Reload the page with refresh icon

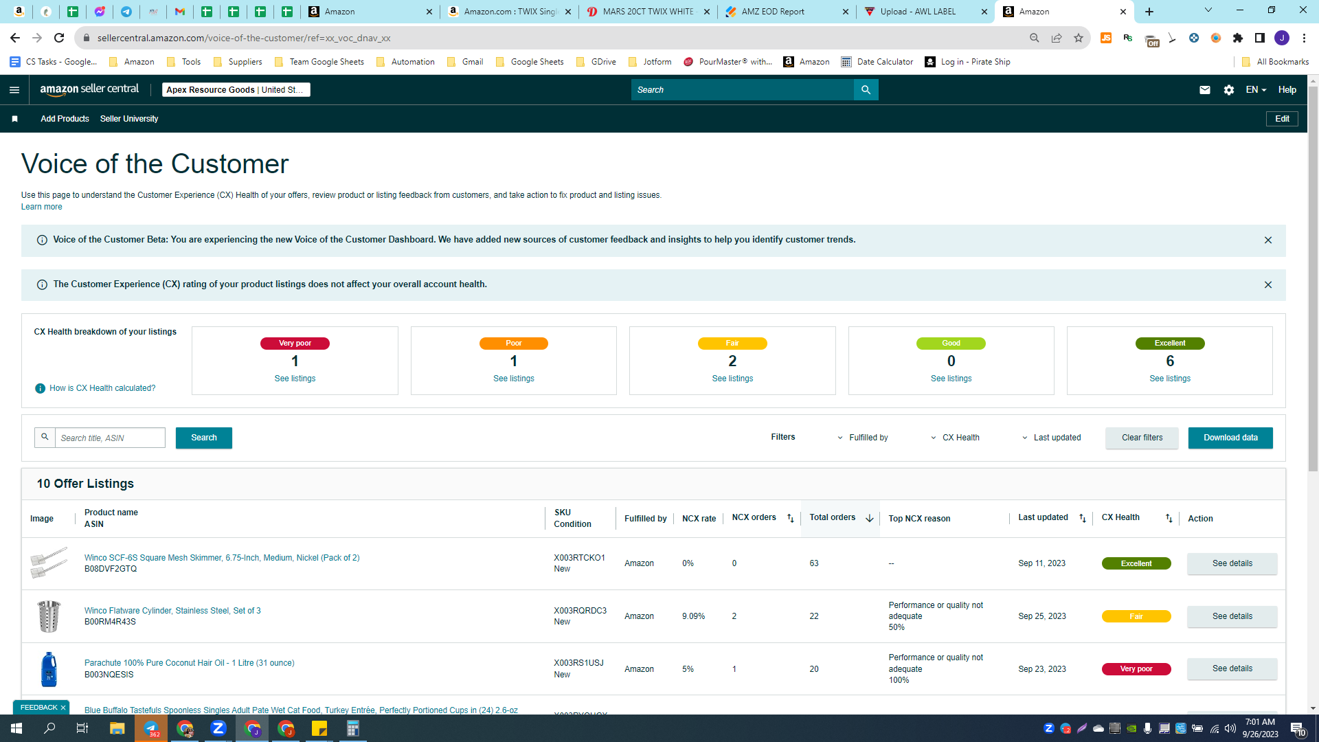[59, 38]
